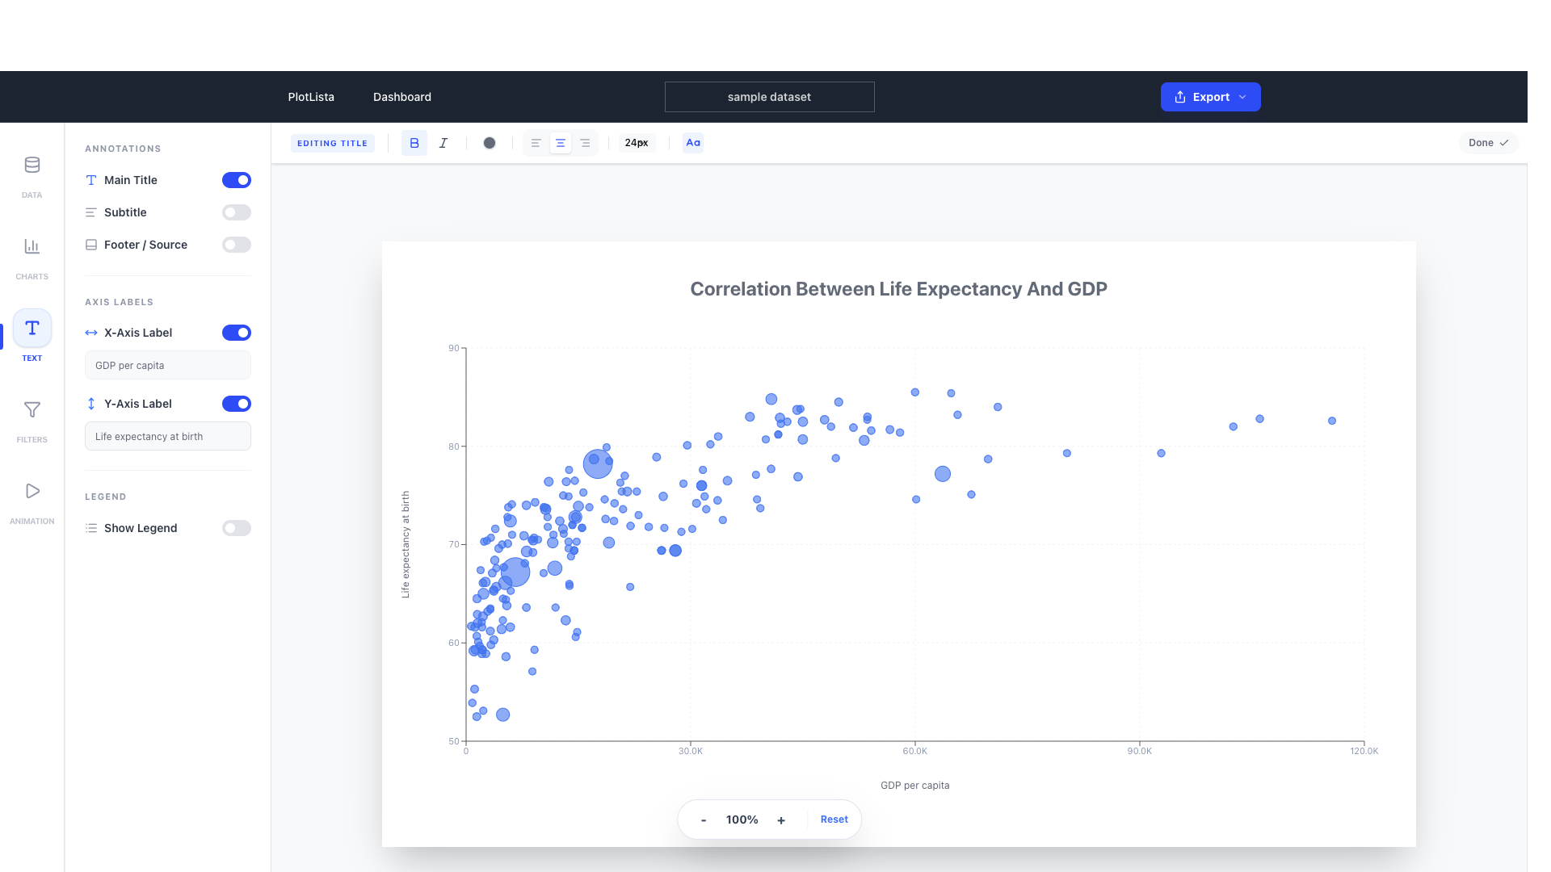The height and width of the screenshot is (872, 1551).
Task: Set title text alignment to left
Action: pos(536,142)
